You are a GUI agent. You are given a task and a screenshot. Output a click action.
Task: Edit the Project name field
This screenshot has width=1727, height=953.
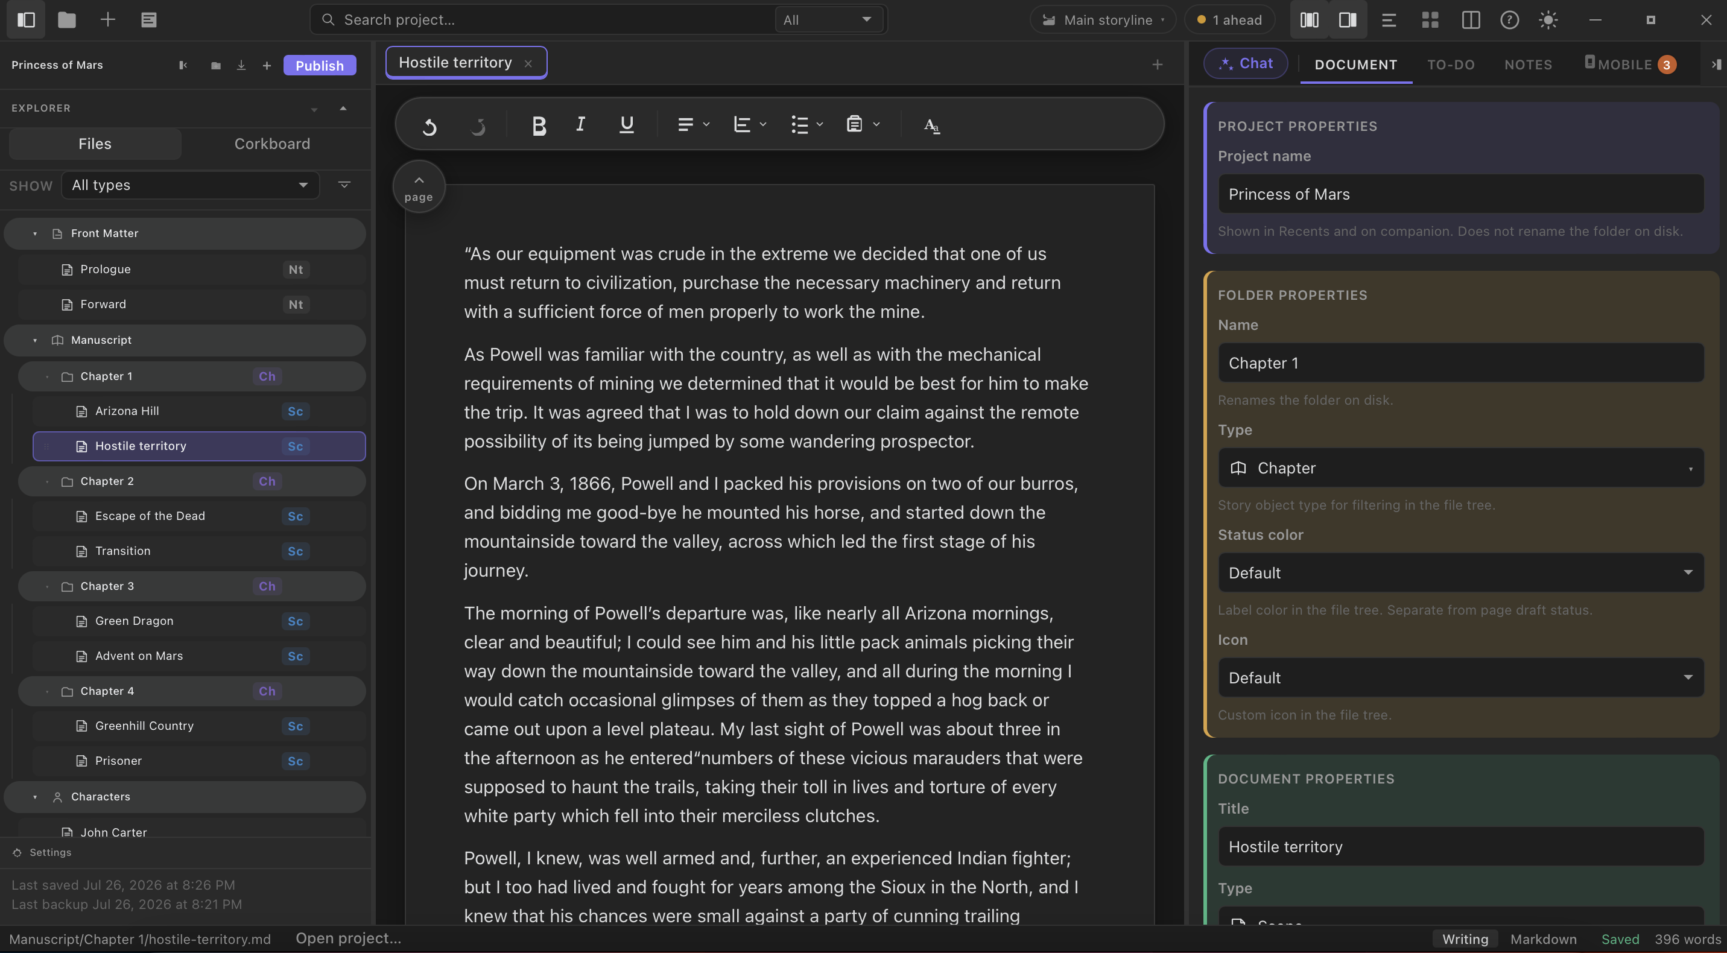coord(1461,194)
